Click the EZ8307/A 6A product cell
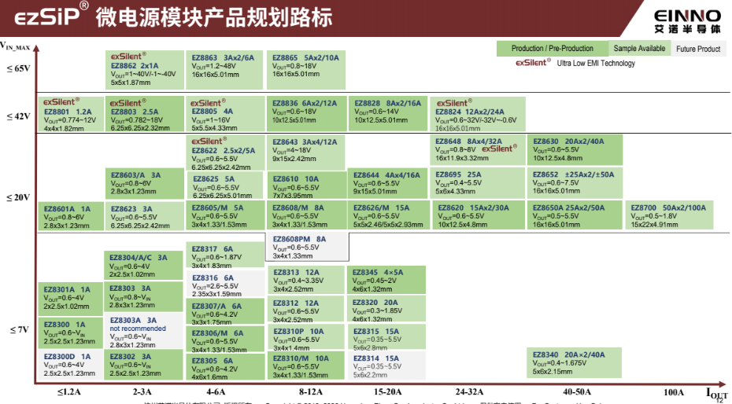732x404 pixels. click(x=225, y=312)
